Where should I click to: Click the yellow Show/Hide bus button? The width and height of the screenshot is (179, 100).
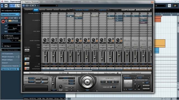click(x=27, y=64)
